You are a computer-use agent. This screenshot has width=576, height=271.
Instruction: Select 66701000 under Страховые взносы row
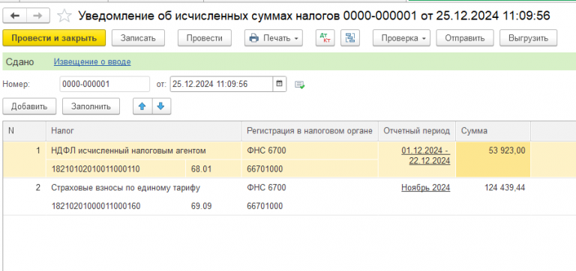(310, 206)
